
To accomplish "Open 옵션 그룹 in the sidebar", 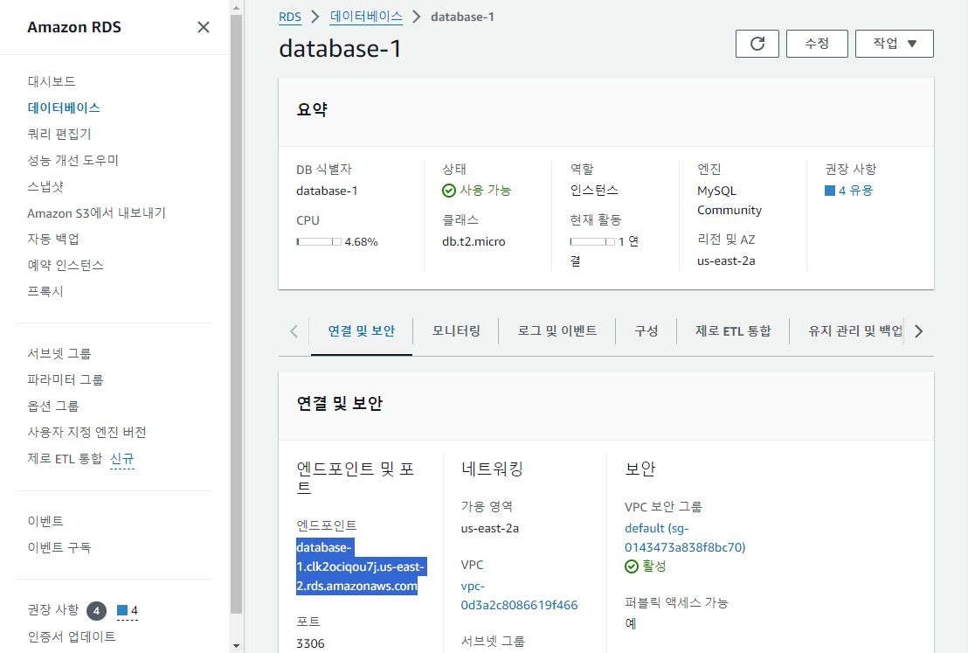I will click(x=53, y=406).
